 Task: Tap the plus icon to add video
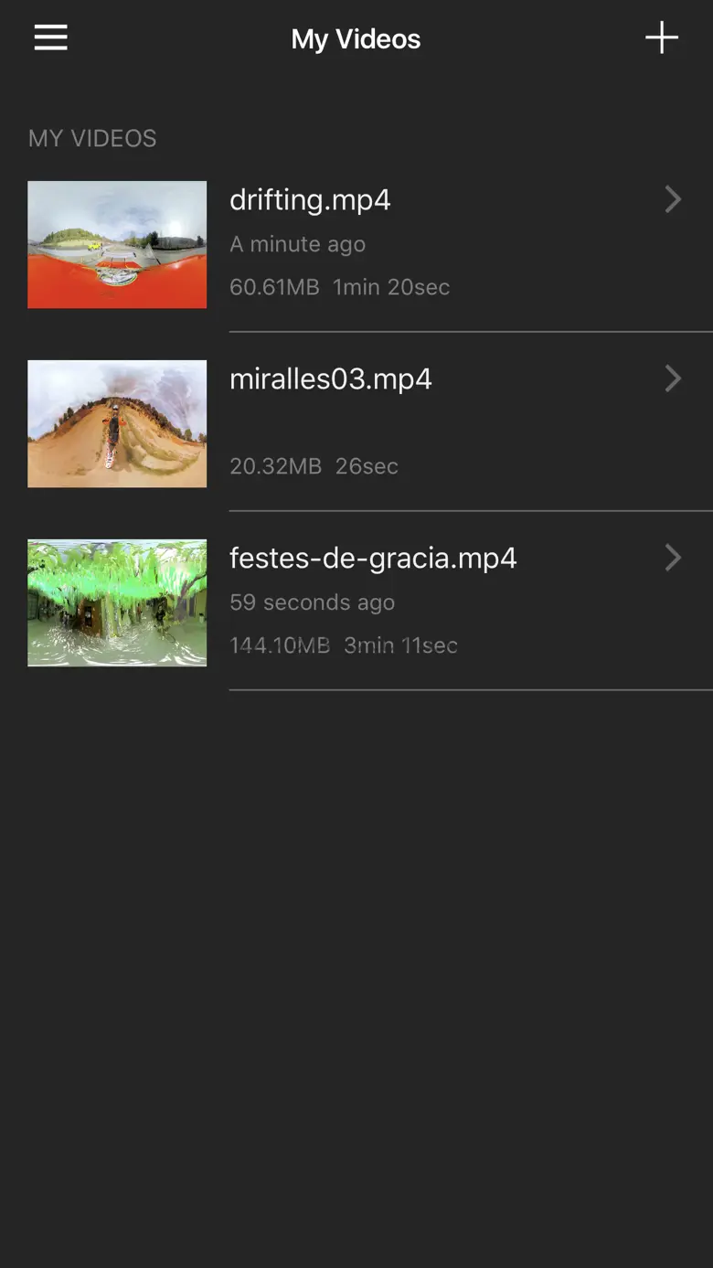(x=661, y=38)
